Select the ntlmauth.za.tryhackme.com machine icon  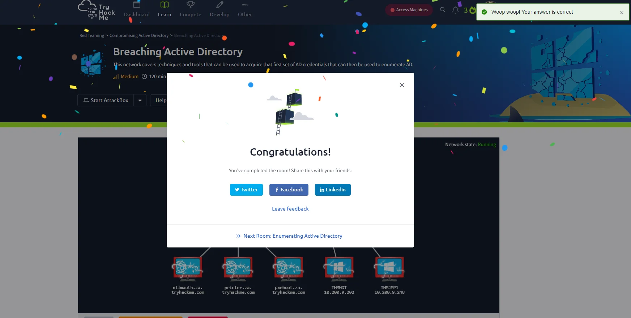pos(188,269)
